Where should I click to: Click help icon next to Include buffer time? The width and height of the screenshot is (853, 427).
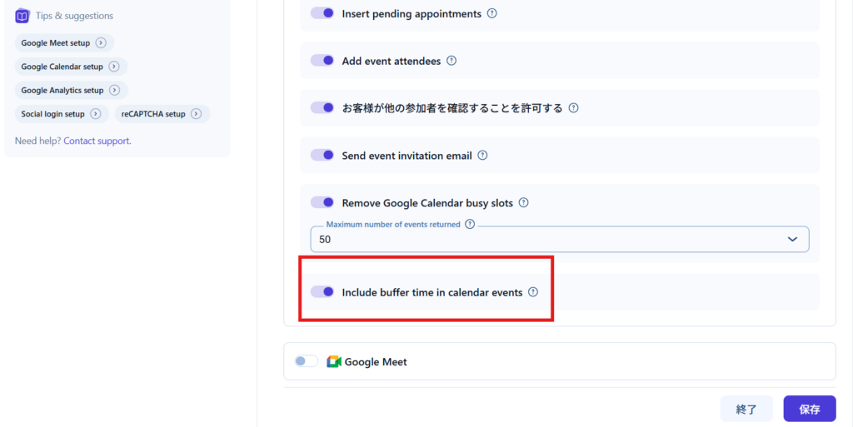click(533, 292)
